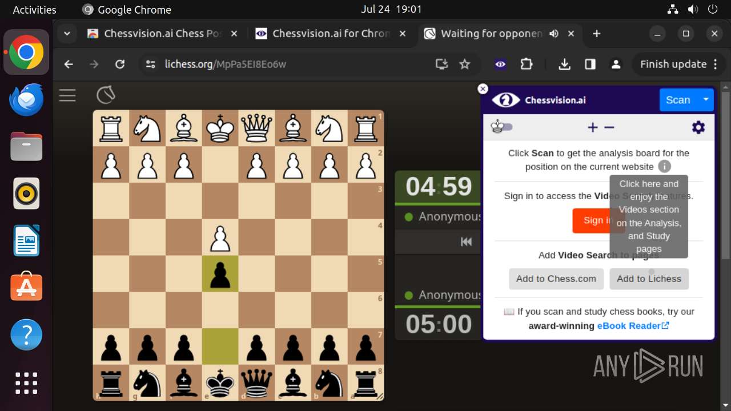This screenshot has height=411, width=731.
Task: Click top Anonymous player name
Action: tap(449, 217)
